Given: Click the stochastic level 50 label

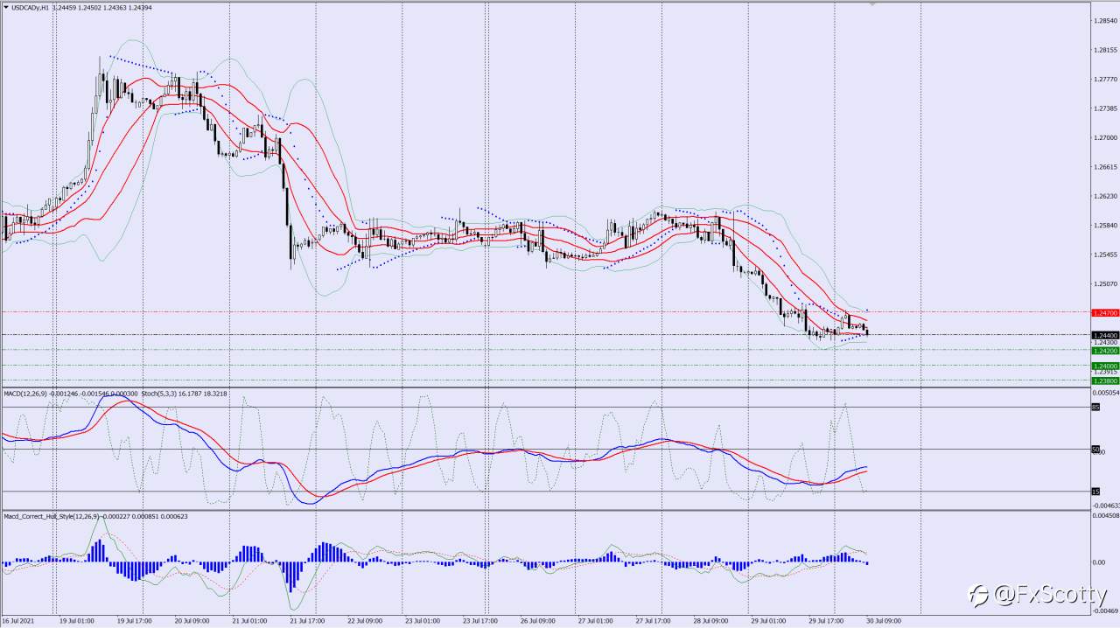Looking at the screenshot, I should coord(1095,450).
